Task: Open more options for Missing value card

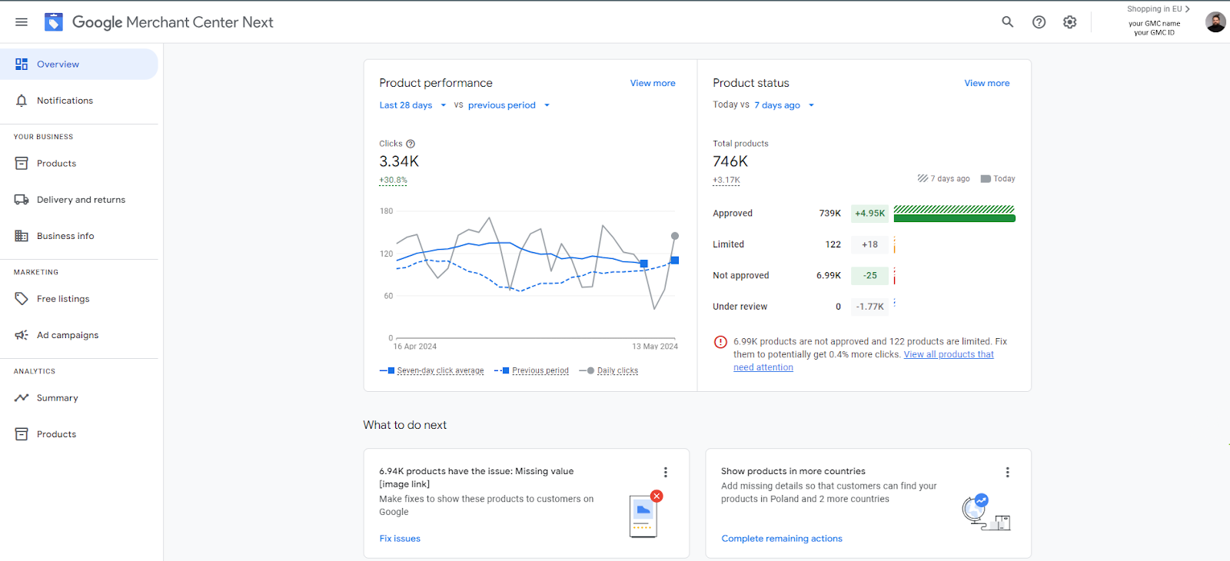Action: point(665,472)
